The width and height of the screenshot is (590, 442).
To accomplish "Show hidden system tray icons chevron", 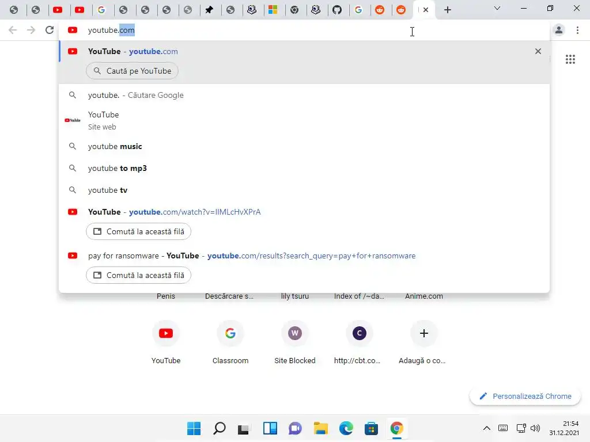I will [x=486, y=428].
